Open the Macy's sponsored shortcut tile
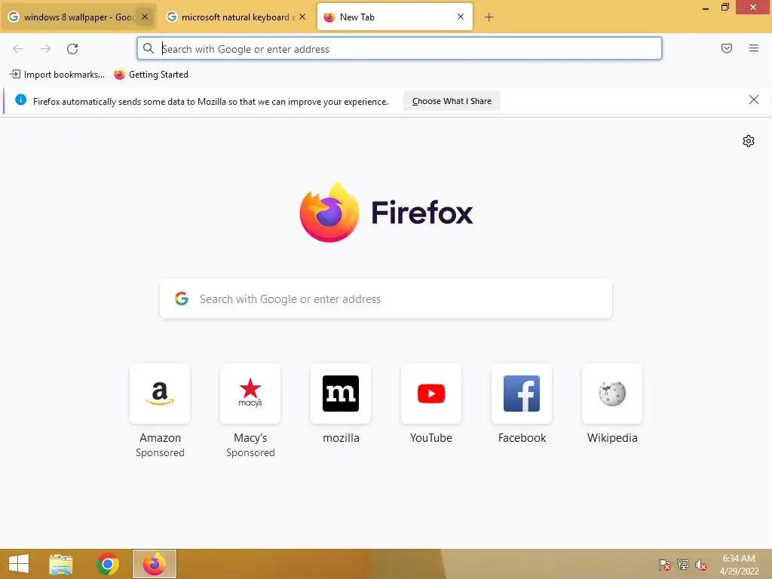The height and width of the screenshot is (579, 772). 250,394
